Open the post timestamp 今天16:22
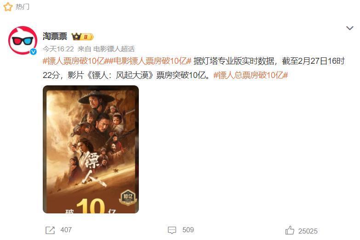The height and width of the screenshot is (240, 360). coord(58,49)
